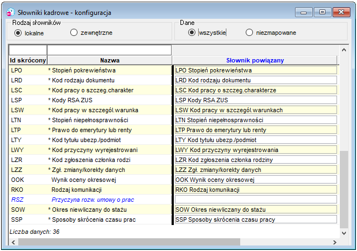Click the application icon in title bar

[11, 12]
